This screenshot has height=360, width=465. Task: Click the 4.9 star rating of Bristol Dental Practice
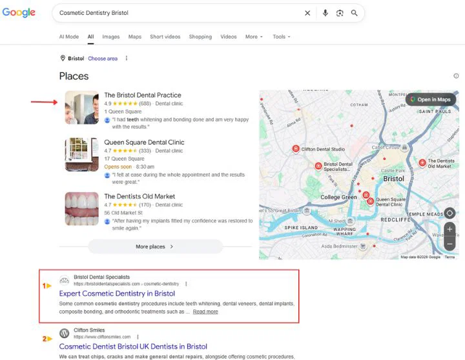click(x=121, y=103)
